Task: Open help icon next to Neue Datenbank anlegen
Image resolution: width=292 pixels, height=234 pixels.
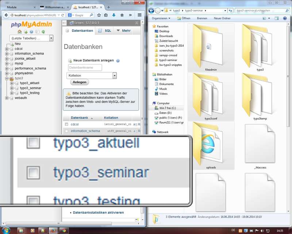Action: pyautogui.click(x=118, y=61)
